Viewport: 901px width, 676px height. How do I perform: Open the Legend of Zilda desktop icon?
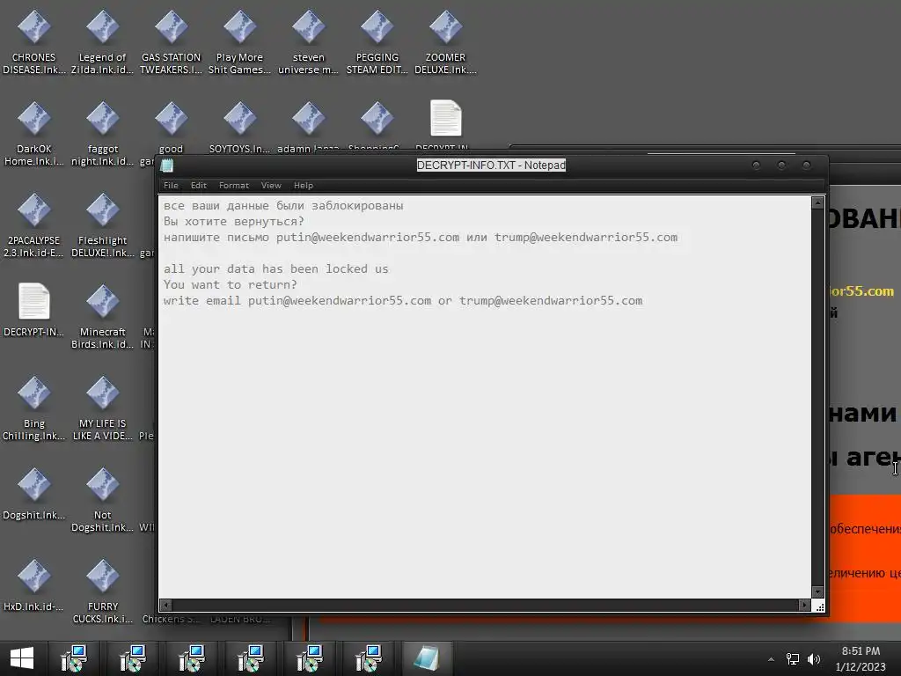click(102, 43)
